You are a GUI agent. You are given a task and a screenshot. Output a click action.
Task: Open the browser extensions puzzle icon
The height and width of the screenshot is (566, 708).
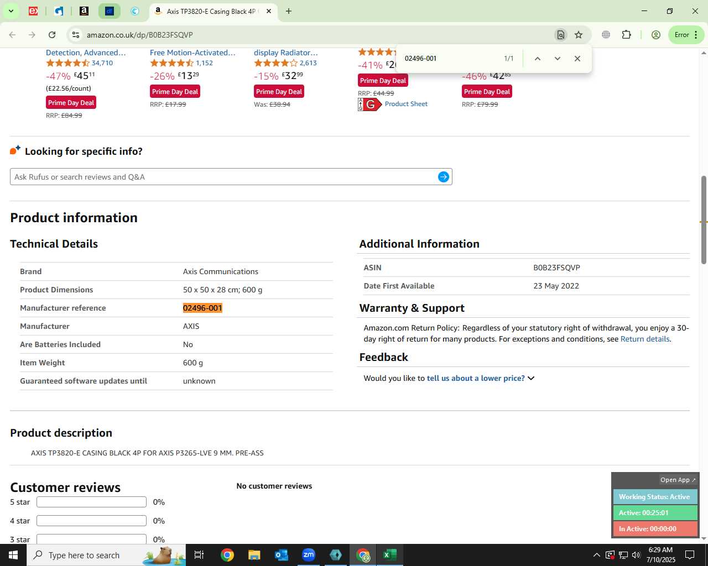(626, 35)
